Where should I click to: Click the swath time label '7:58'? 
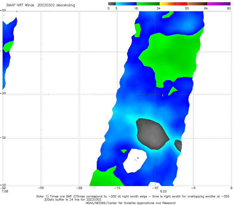pyautogui.click(x=5, y=191)
